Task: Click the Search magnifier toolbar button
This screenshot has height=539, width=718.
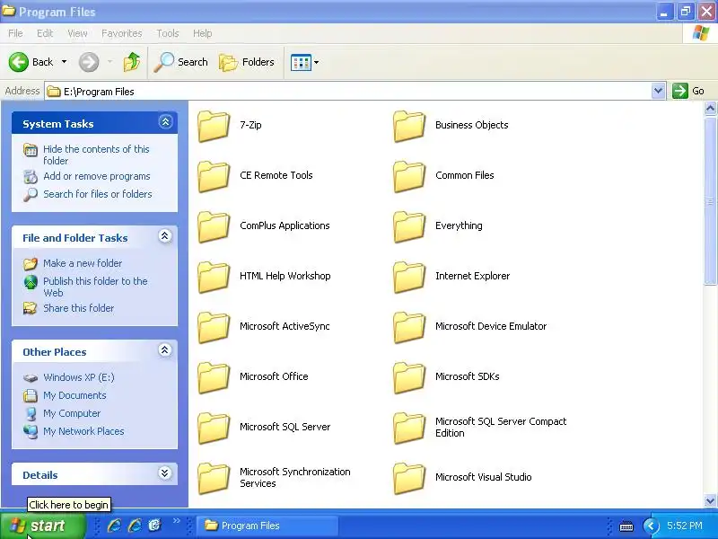Action: click(x=181, y=62)
